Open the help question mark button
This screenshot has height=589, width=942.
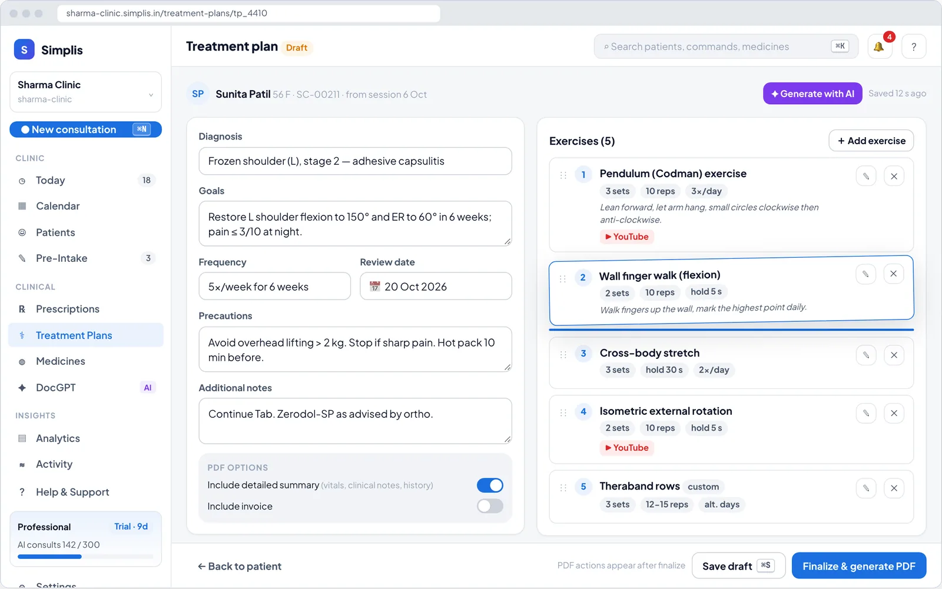click(914, 46)
